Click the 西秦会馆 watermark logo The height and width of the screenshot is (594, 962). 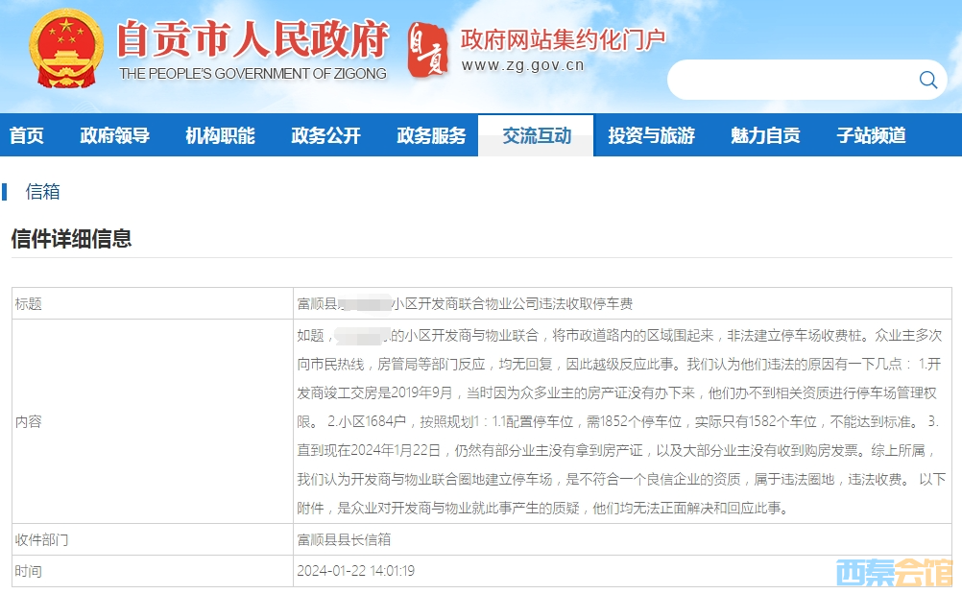click(893, 572)
